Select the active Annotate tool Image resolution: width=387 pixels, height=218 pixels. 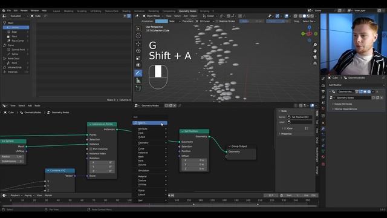pyautogui.click(x=138, y=73)
